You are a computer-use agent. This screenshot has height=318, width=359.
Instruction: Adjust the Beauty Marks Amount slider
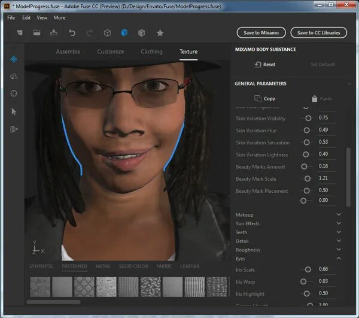304,166
